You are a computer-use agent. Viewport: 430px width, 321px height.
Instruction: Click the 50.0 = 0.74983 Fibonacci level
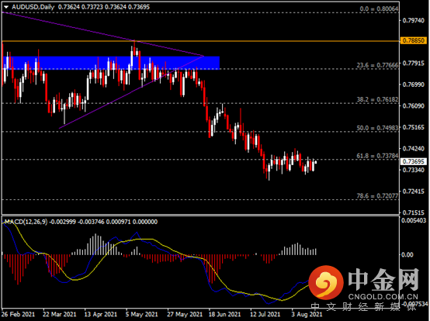pos(377,128)
